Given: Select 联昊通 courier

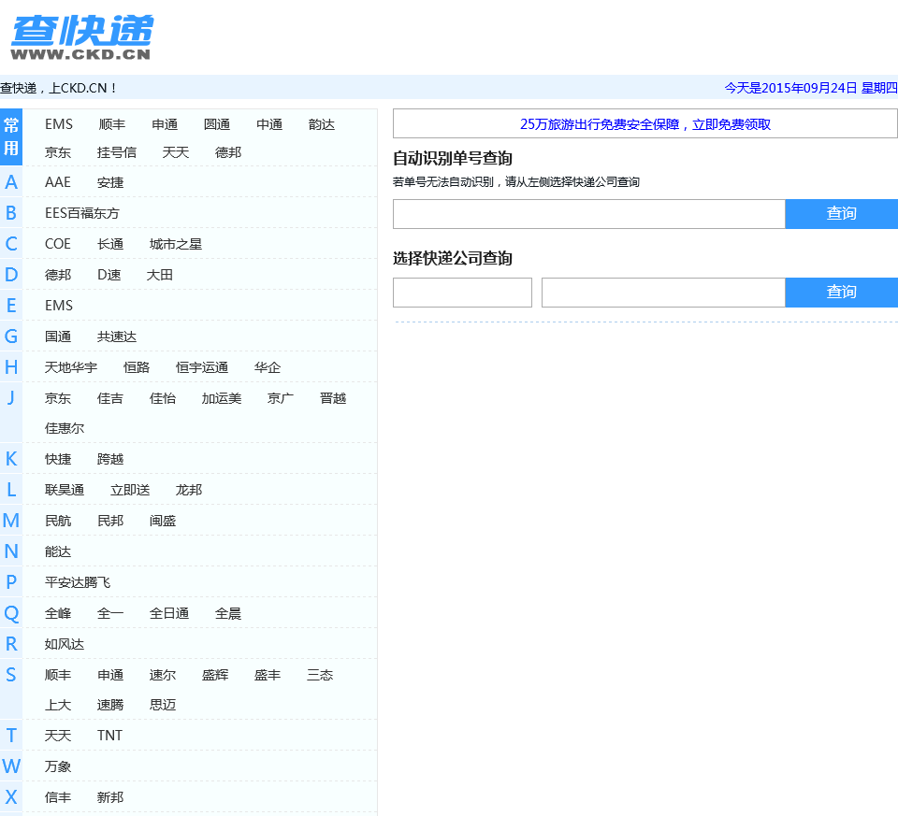Looking at the screenshot, I should pos(65,490).
